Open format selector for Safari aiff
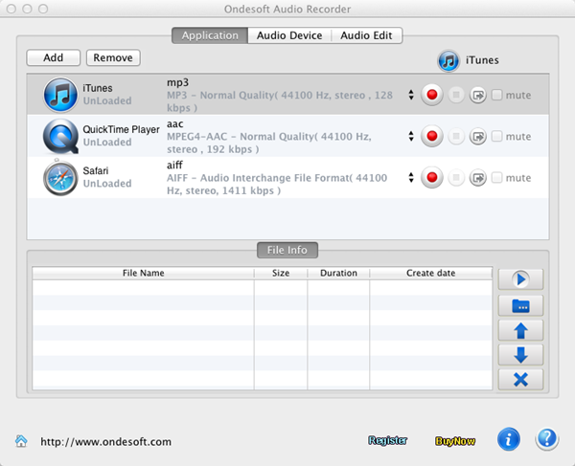This screenshot has height=466, width=575. click(411, 178)
